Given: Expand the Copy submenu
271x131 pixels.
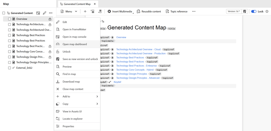Looking at the screenshot, I should point(77,104).
